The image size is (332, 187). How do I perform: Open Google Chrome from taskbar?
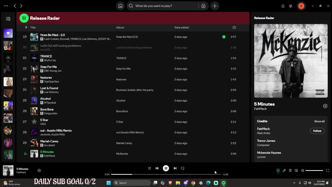pyautogui.click(x=193, y=183)
